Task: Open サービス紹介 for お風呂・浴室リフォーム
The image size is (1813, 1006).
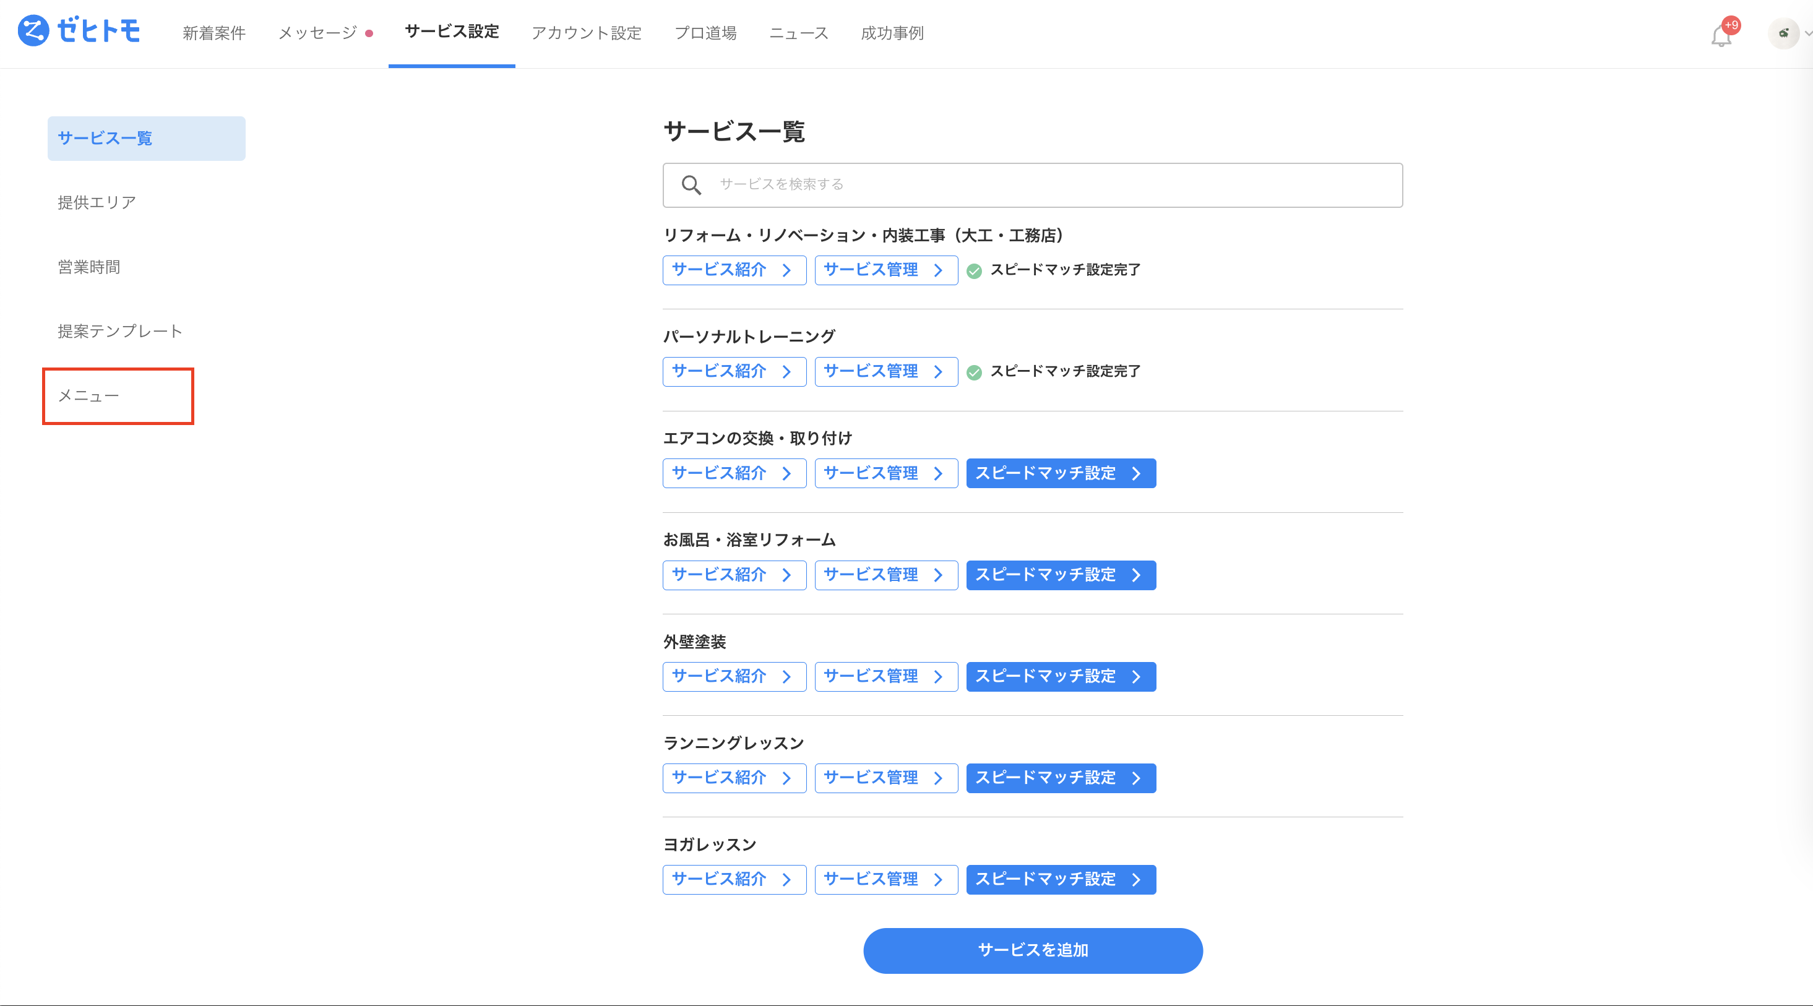Action: click(x=734, y=575)
